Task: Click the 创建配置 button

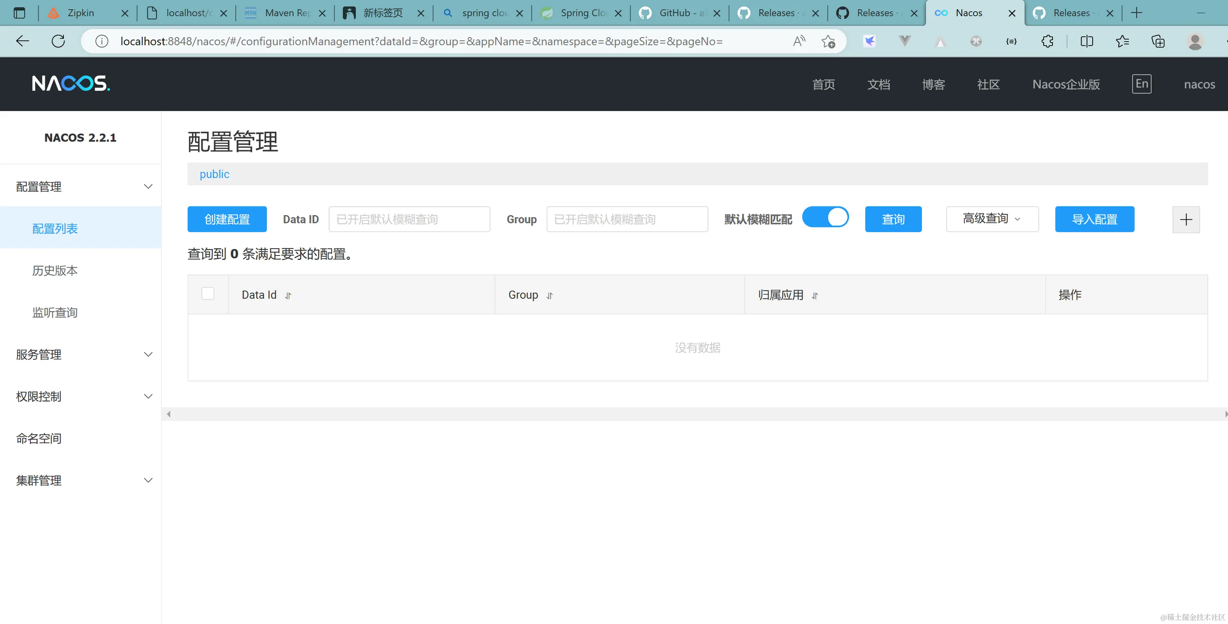Action: [227, 219]
